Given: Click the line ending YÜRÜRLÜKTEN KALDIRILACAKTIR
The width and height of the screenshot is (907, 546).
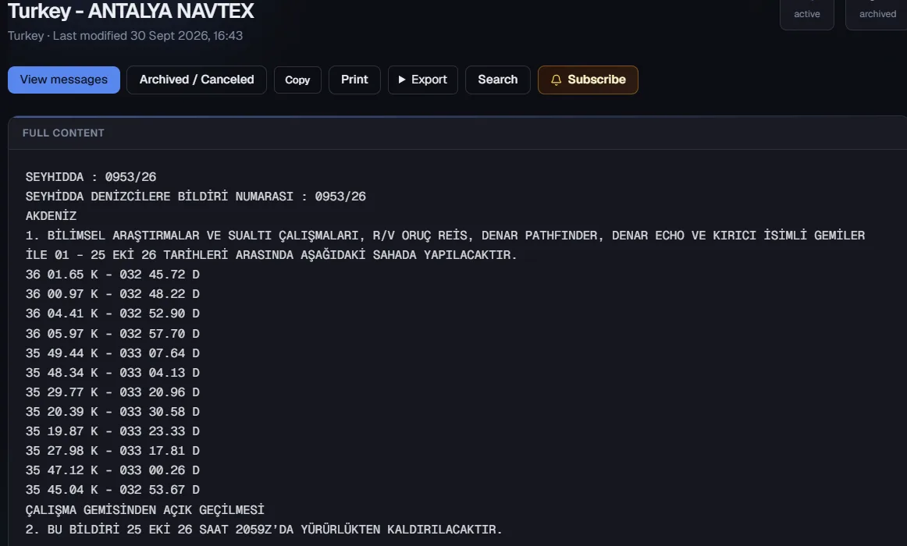Looking at the screenshot, I should (x=264, y=530).
